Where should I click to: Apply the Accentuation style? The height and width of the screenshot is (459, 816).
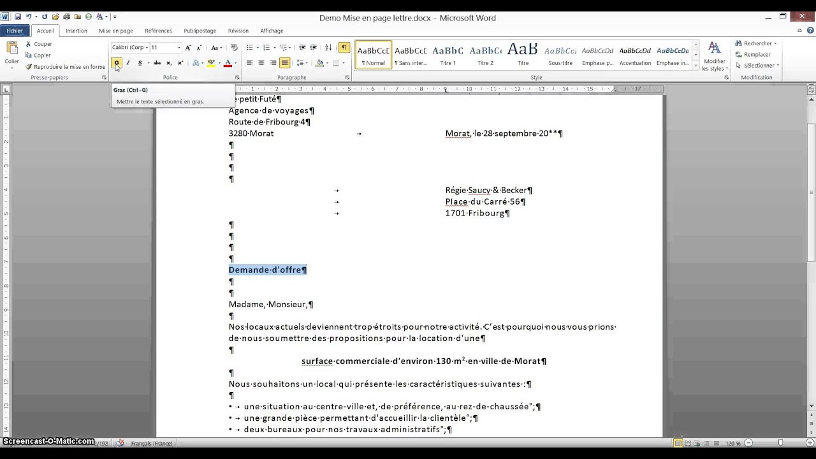635,55
